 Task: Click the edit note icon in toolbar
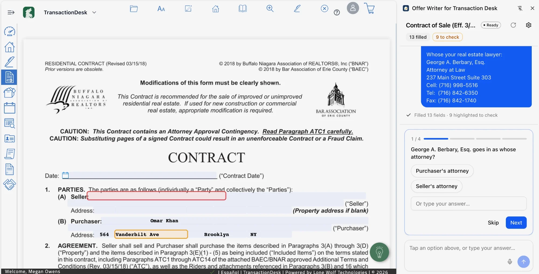[x=188, y=9]
